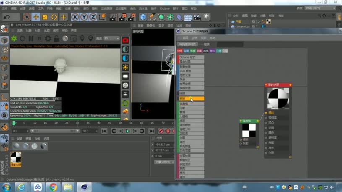Click clay mode sphere icon in Live Viewer

pyautogui.click(x=65, y=39)
